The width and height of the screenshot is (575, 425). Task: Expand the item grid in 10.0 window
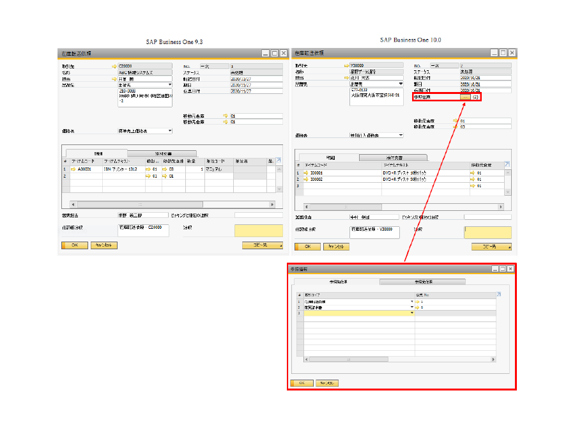(507, 164)
